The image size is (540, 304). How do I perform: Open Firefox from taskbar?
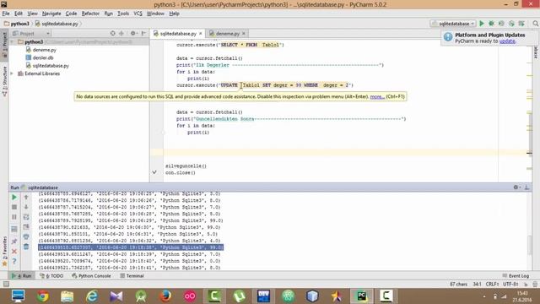(x=165, y=296)
